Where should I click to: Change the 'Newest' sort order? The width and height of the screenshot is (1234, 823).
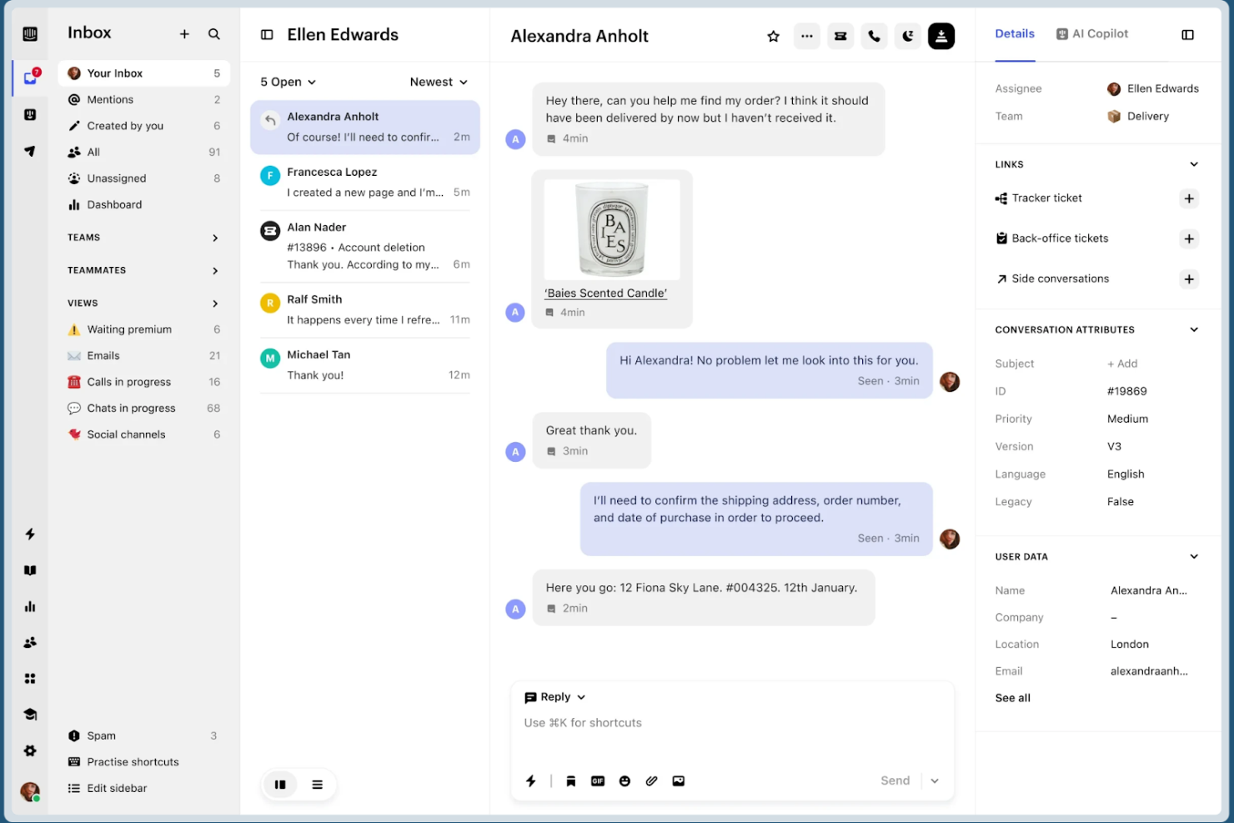point(438,82)
